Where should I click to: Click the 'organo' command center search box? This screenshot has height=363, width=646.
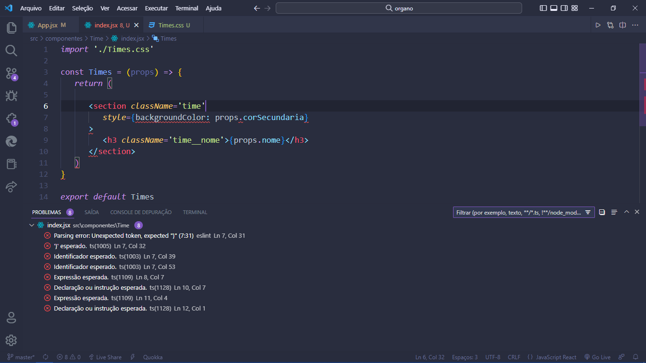[399, 8]
